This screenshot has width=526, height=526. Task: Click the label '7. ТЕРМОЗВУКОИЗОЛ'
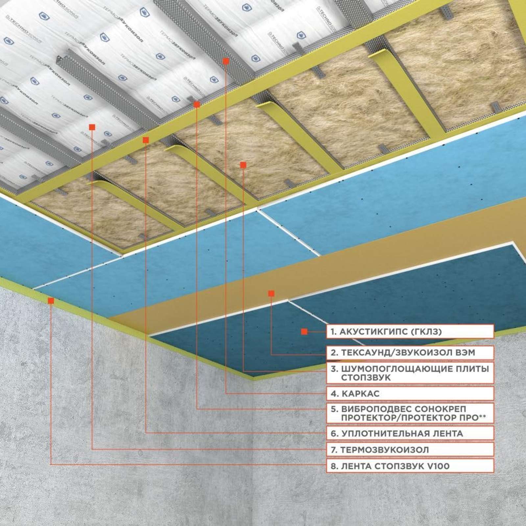coord(410,449)
